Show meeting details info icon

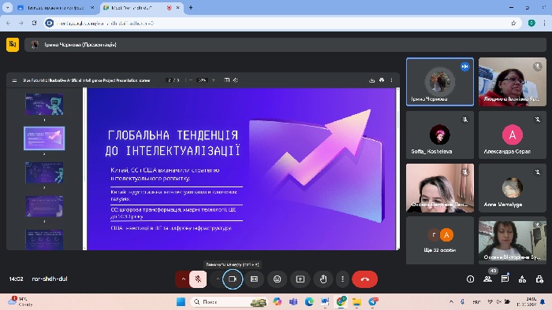470,279
